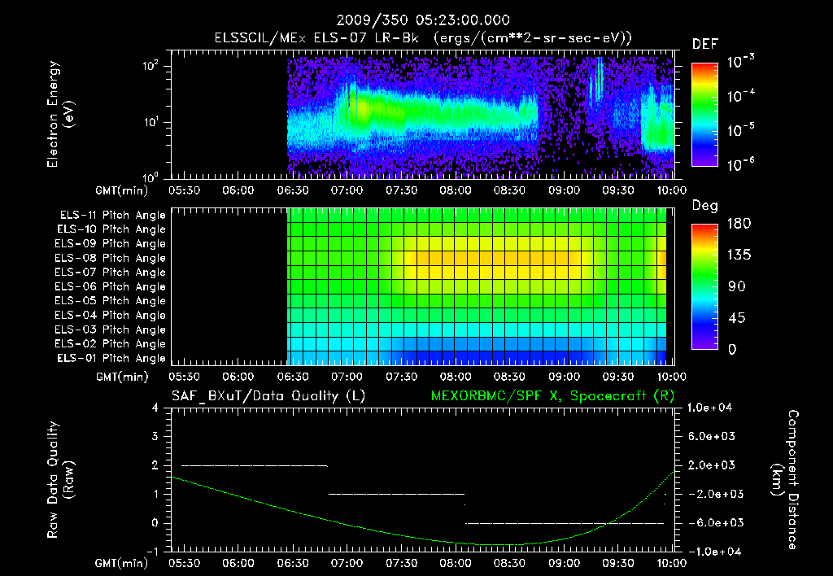Viewport: 833px width, 576px height.
Task: Click the 'Component Distance (km)' axis label
Action: [785, 480]
